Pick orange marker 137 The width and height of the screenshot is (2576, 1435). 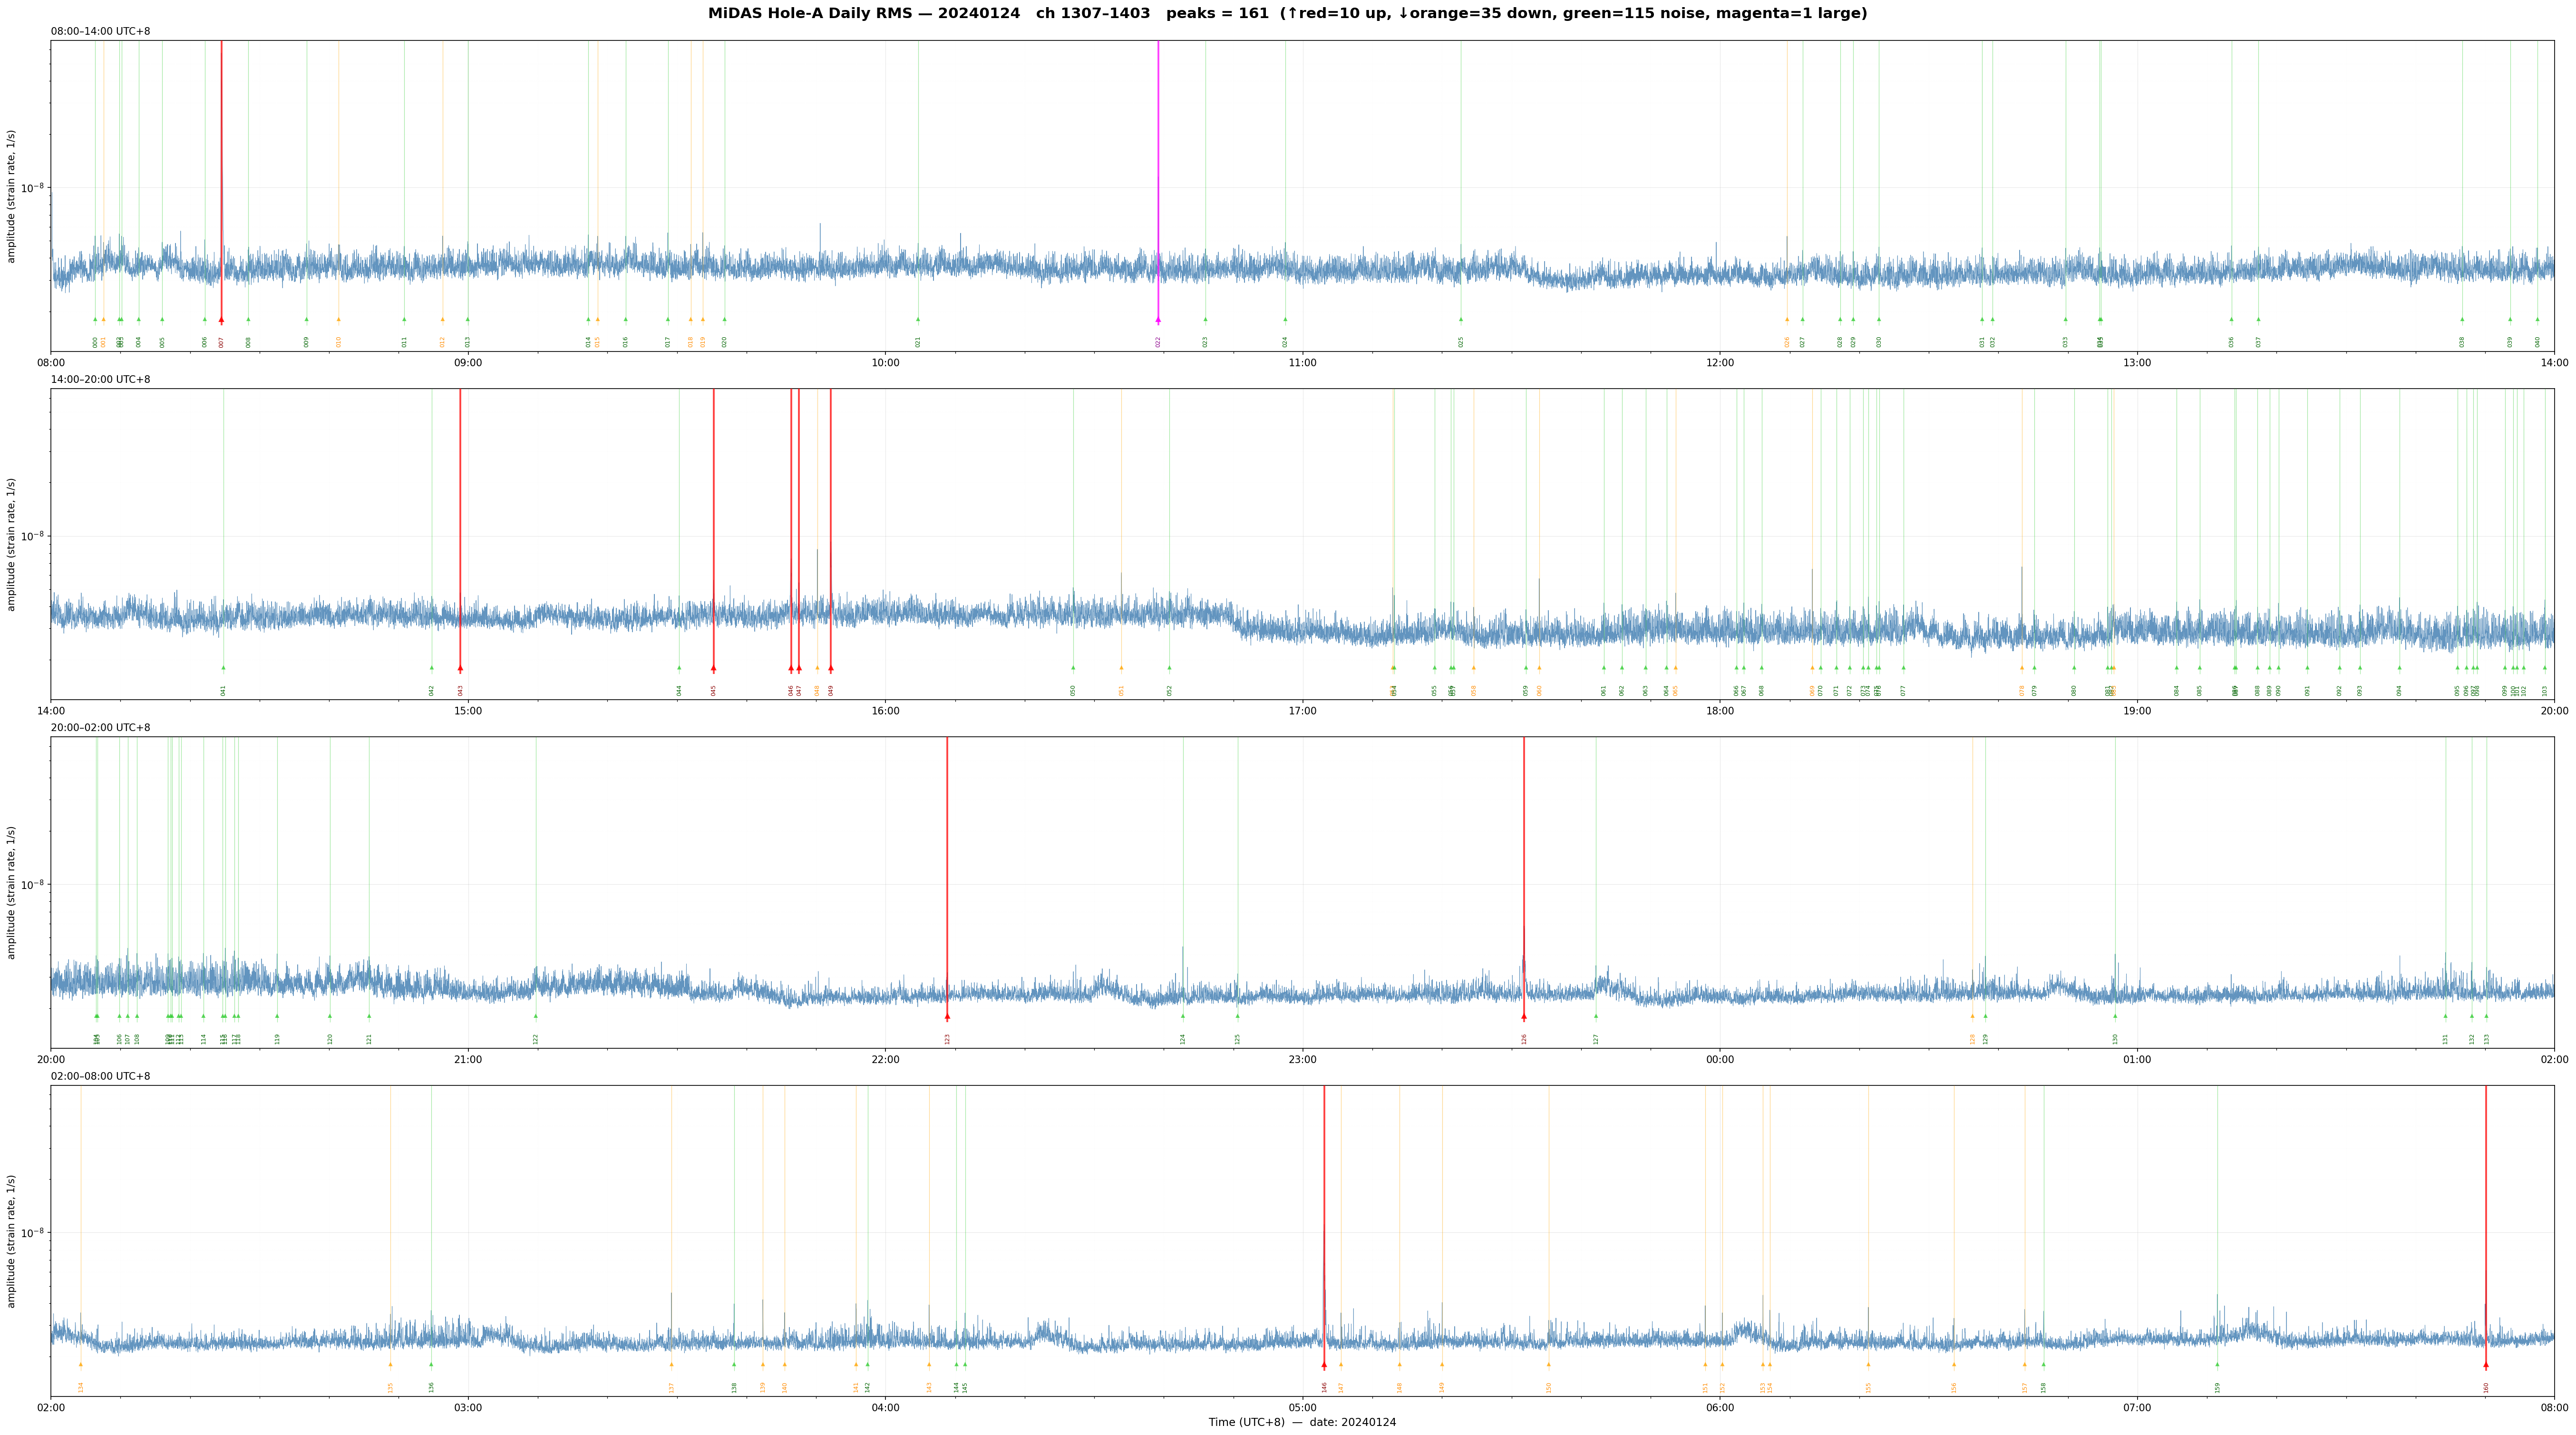point(671,1365)
